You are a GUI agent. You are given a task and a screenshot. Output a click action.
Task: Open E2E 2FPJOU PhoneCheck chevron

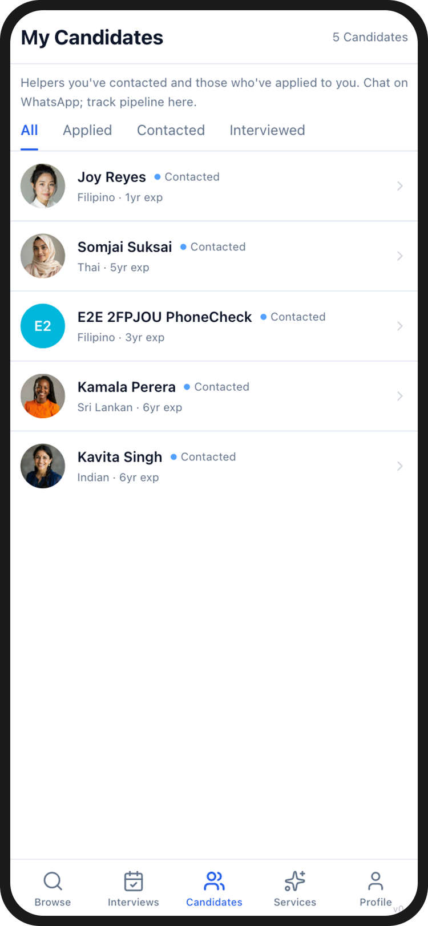coord(400,326)
